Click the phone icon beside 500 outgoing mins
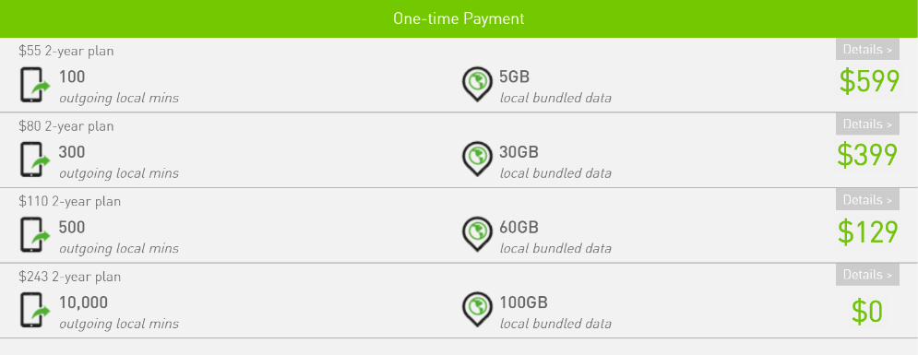Viewport: 918px width, 355px height. click(35, 235)
